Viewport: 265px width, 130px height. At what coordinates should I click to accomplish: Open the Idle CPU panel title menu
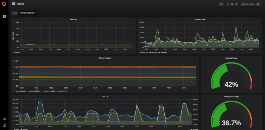coord(74,20)
